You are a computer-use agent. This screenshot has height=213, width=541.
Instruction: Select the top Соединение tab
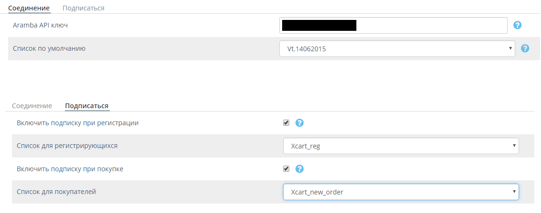29,8
